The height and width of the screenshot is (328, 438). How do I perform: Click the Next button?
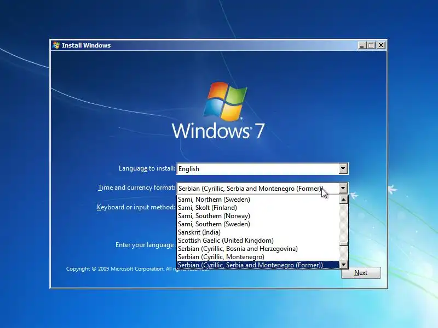pos(361,272)
